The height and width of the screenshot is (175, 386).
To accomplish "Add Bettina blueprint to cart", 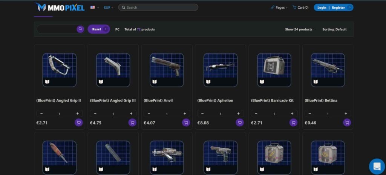I will pos(347,123).
